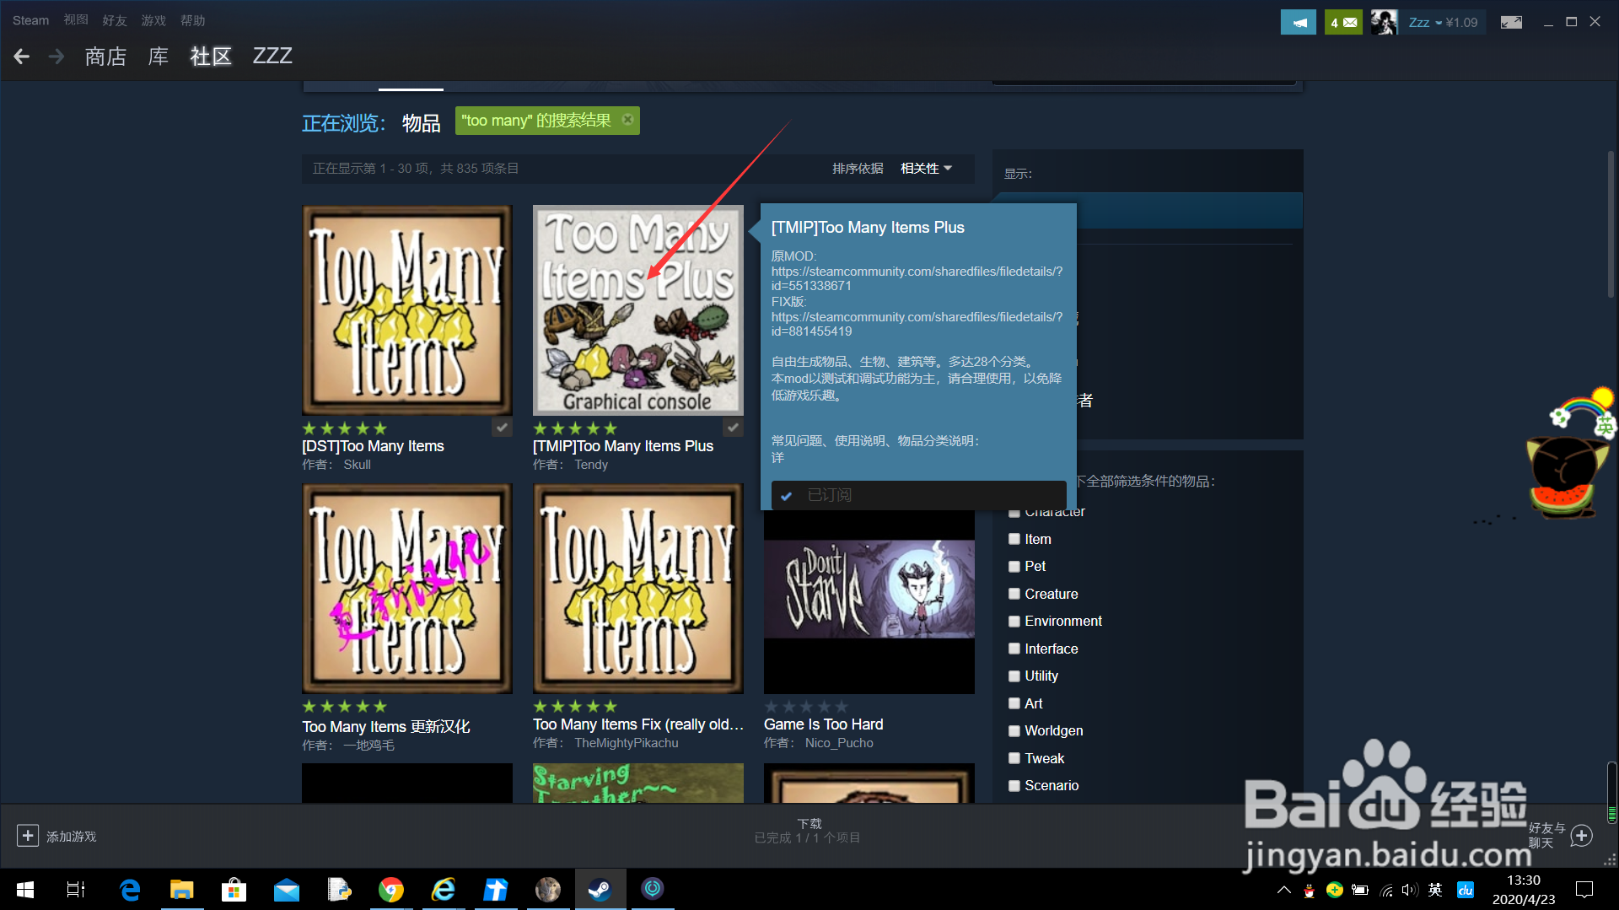Check the Creature filter checkbox
Viewport: 1619px width, 910px height.
pyautogui.click(x=1014, y=594)
